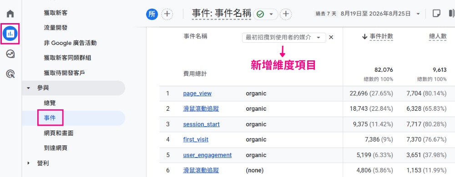Open '總覽' under the 參與 section
This screenshot has height=177, width=455.
50,103
